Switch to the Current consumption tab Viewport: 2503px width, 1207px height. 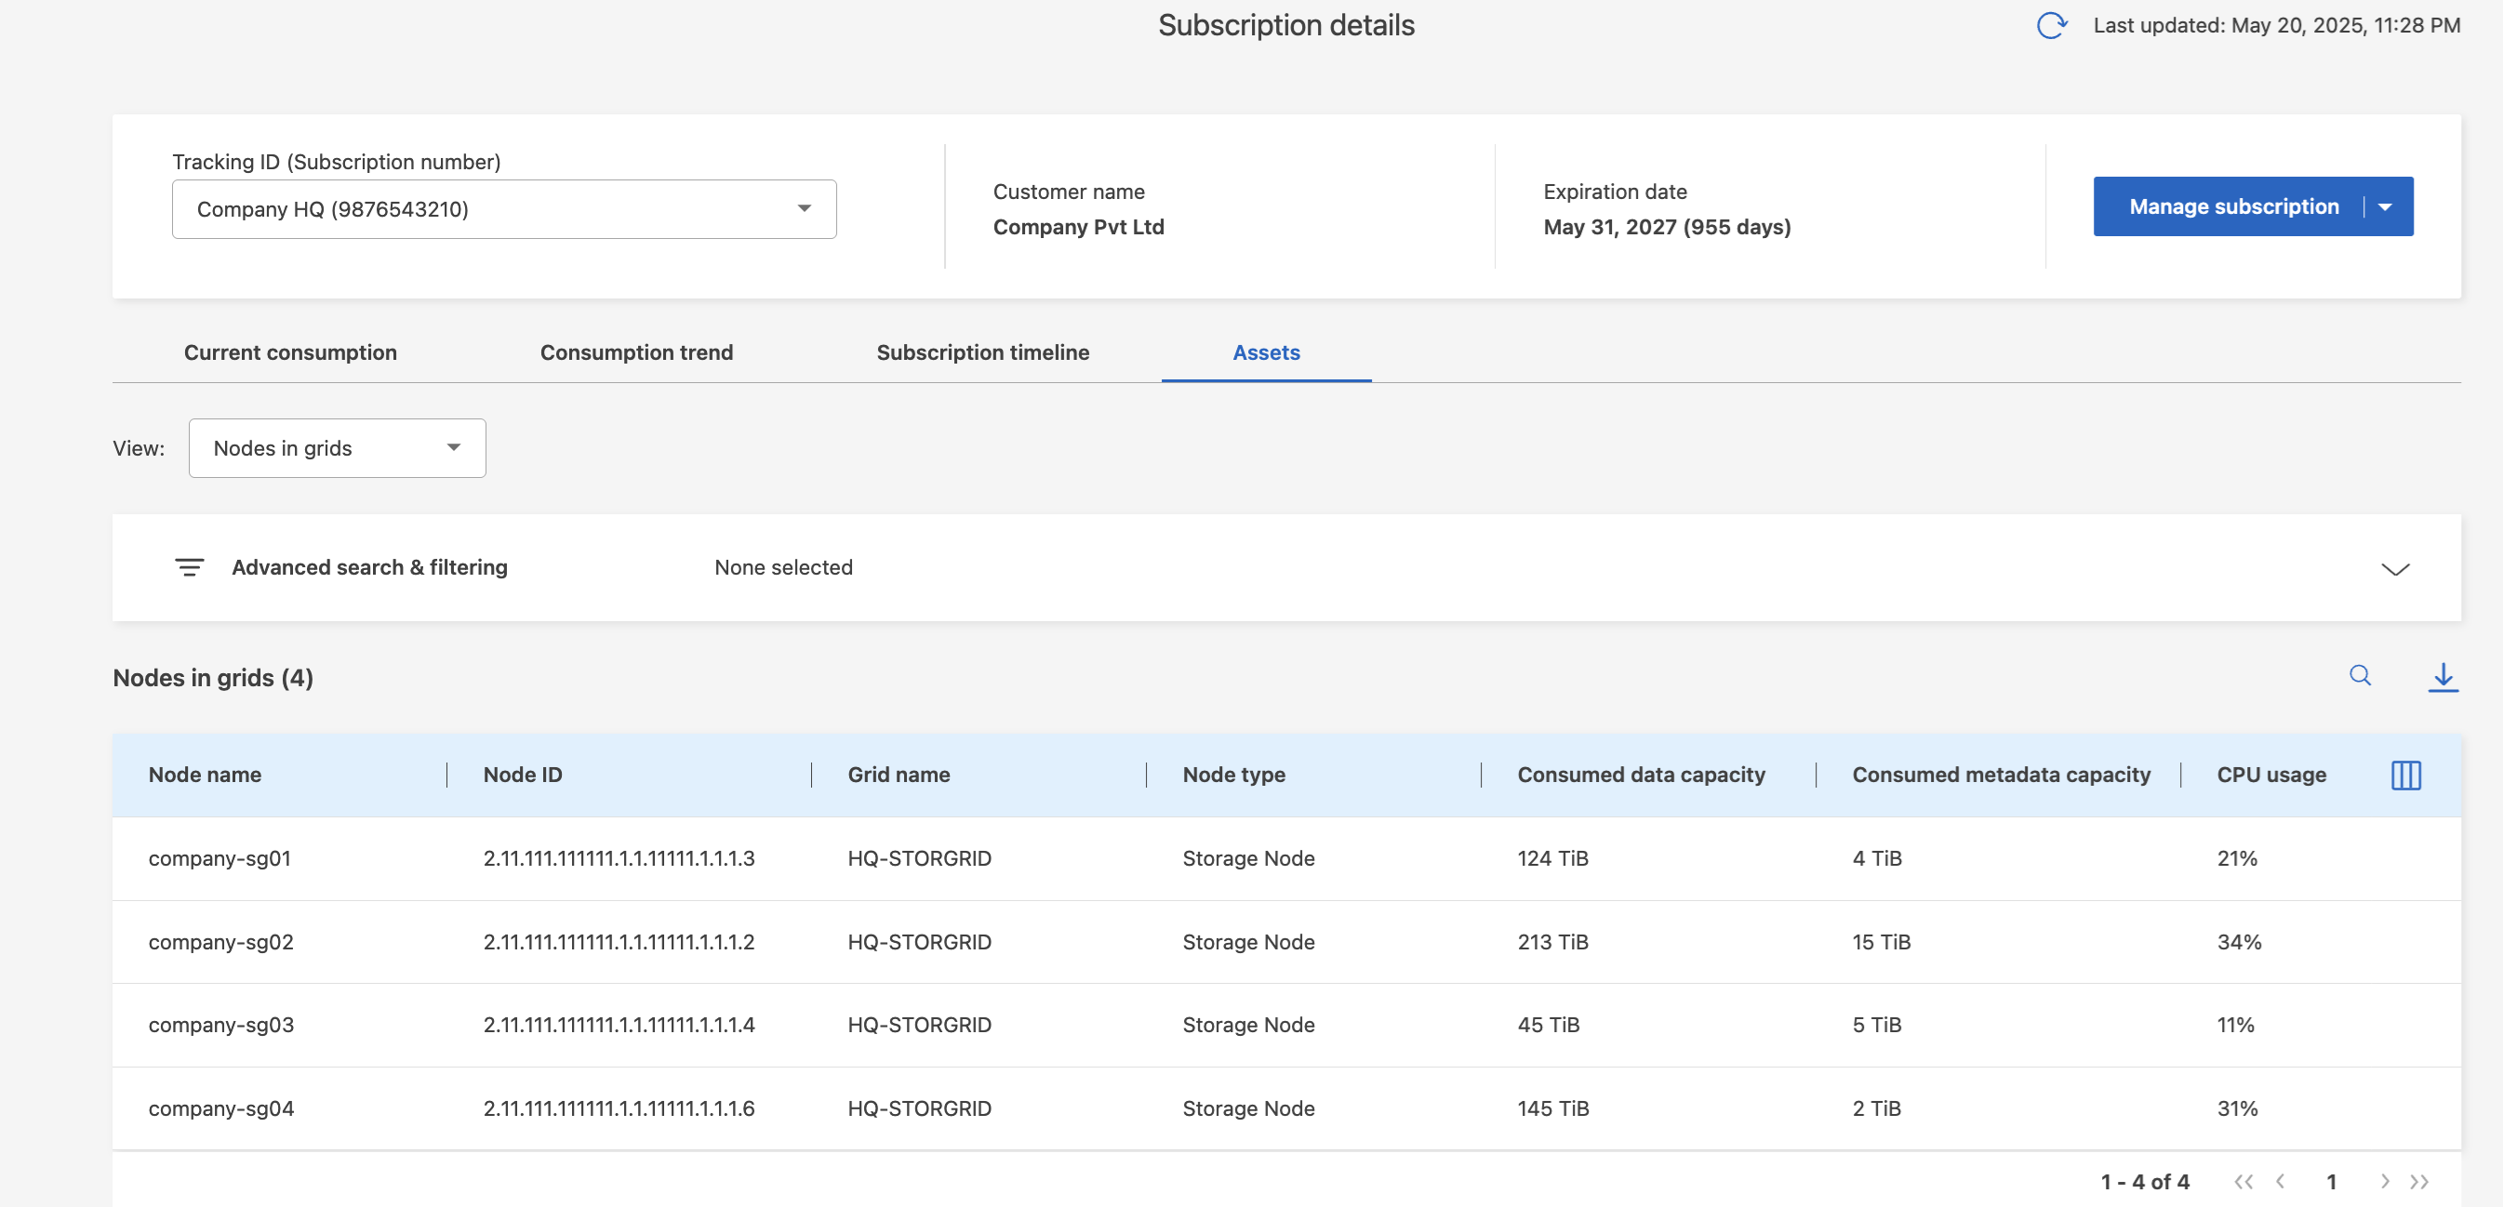pyautogui.click(x=290, y=352)
